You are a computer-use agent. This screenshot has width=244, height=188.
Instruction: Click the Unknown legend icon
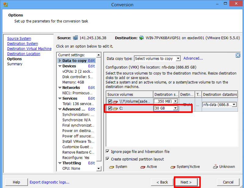(x=215, y=167)
